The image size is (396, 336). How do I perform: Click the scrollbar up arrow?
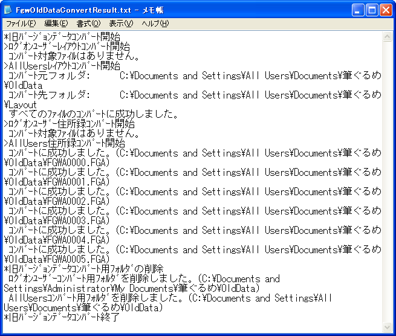click(x=387, y=37)
